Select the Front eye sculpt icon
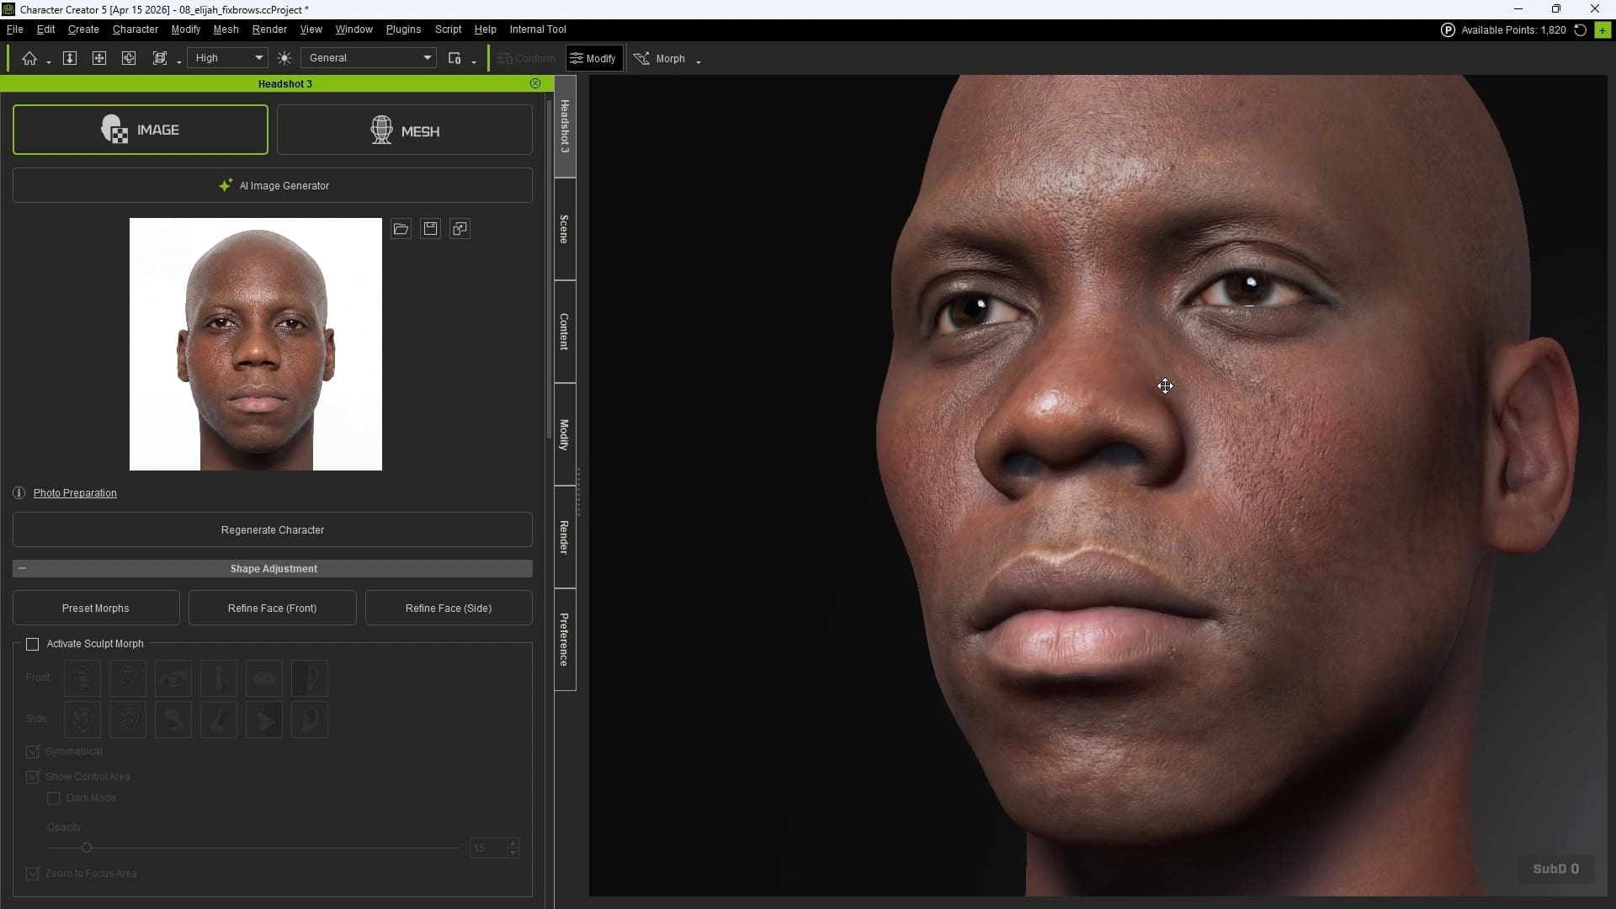Viewport: 1616px width, 909px height. (173, 678)
